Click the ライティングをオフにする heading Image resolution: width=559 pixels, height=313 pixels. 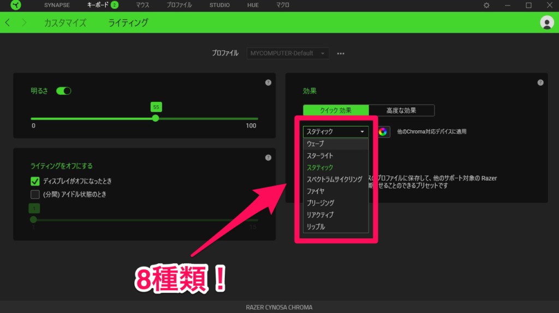pos(61,166)
